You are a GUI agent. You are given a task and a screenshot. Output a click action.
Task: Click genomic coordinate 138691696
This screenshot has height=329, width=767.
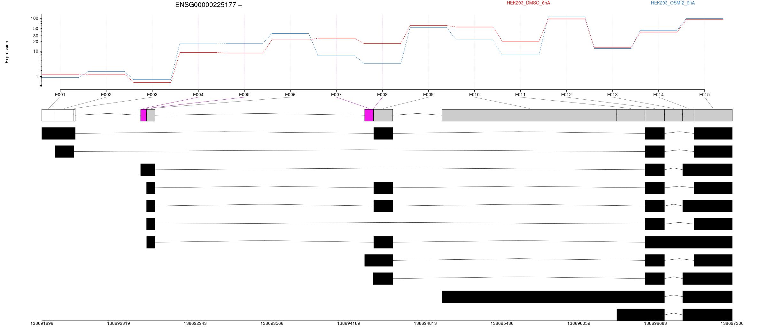42,323
